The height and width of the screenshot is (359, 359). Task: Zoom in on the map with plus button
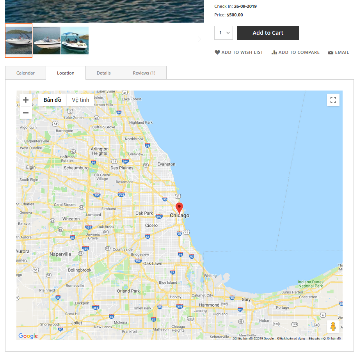26,100
